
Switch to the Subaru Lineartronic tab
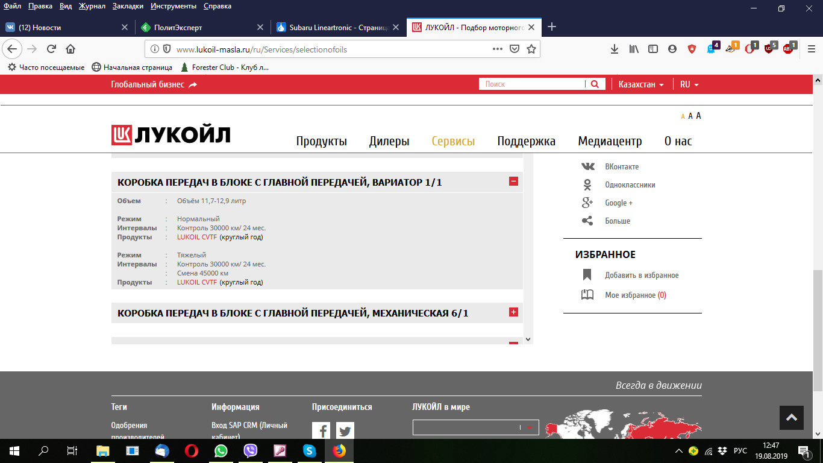coord(339,27)
